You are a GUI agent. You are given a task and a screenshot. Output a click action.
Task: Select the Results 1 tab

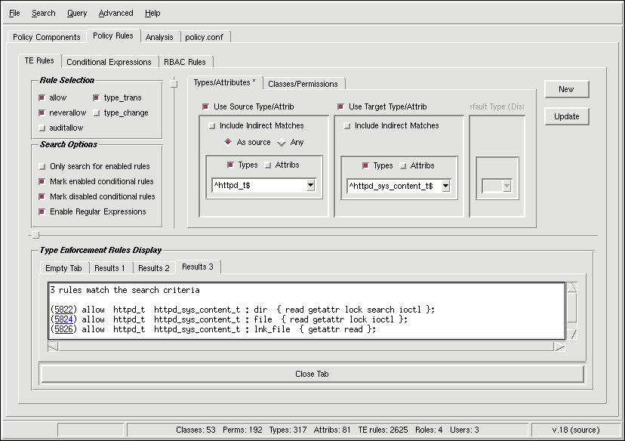(111, 267)
